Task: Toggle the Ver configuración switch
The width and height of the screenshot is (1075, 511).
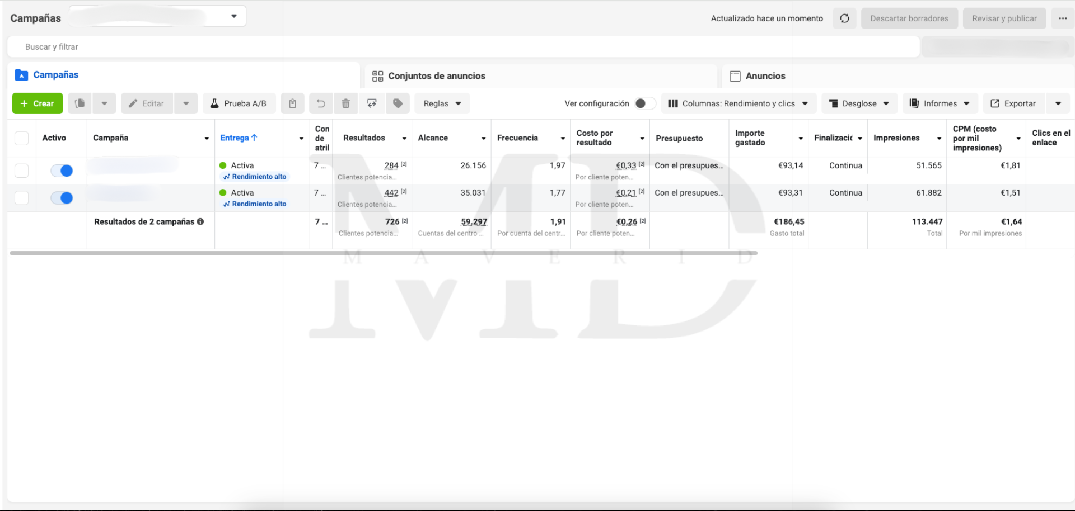Action: tap(644, 103)
